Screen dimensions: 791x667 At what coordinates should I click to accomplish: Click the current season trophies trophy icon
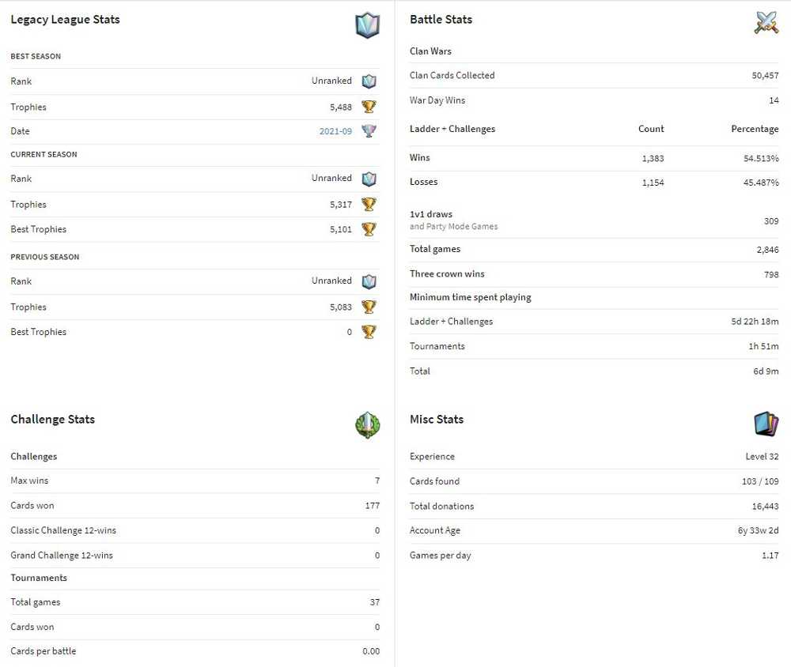tap(369, 204)
